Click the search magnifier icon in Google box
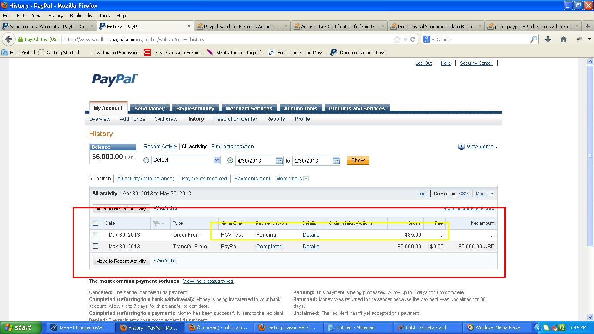594x334 pixels. pos(534,39)
